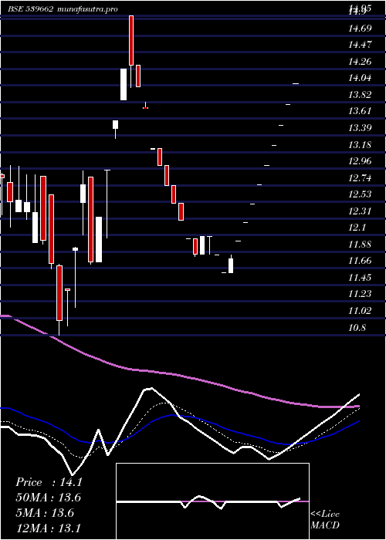
Task: Select the 14.47 price level label
Action: coord(360,45)
